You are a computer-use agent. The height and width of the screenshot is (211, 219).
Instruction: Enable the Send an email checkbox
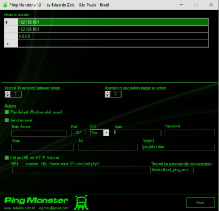[7, 120]
